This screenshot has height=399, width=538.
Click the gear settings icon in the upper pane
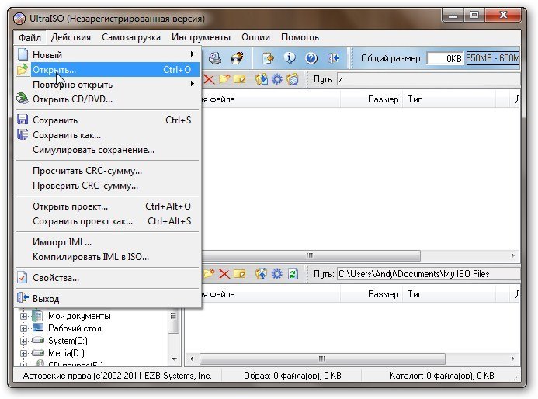click(x=276, y=78)
